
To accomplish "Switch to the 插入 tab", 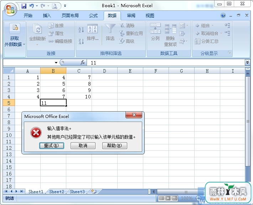I will (47, 16).
